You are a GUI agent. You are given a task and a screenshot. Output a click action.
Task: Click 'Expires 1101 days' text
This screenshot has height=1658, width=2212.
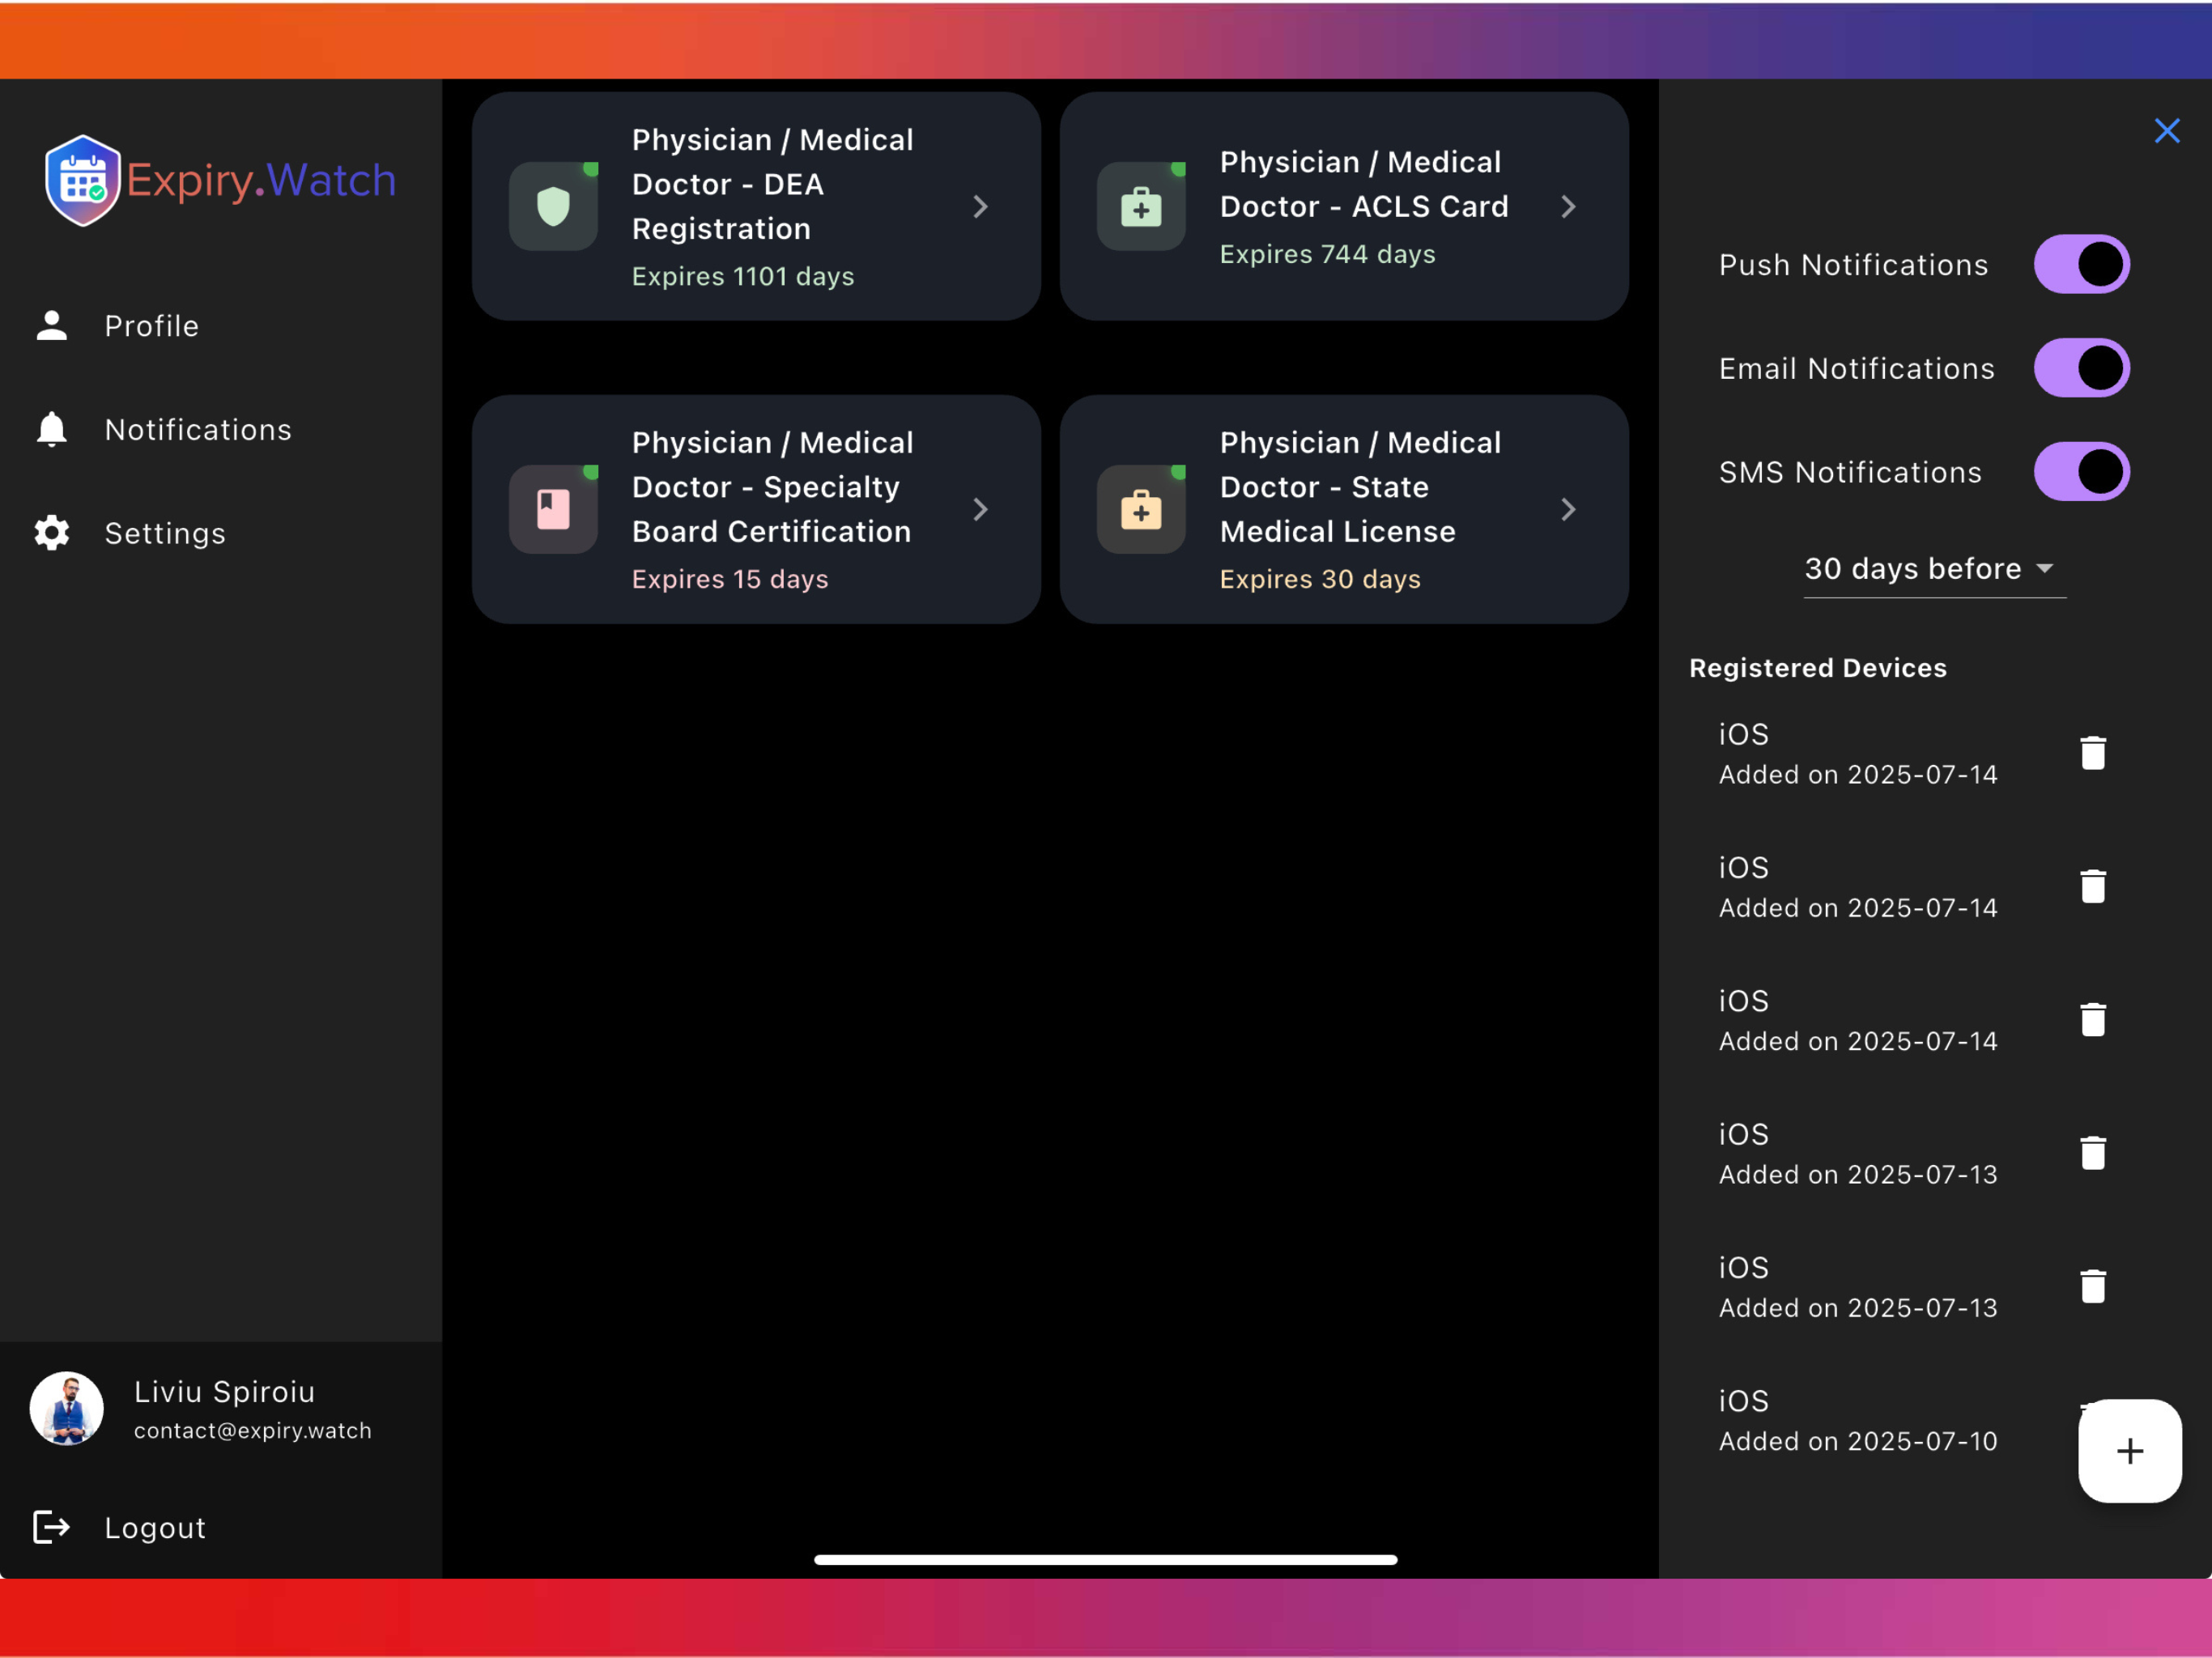[x=743, y=276]
